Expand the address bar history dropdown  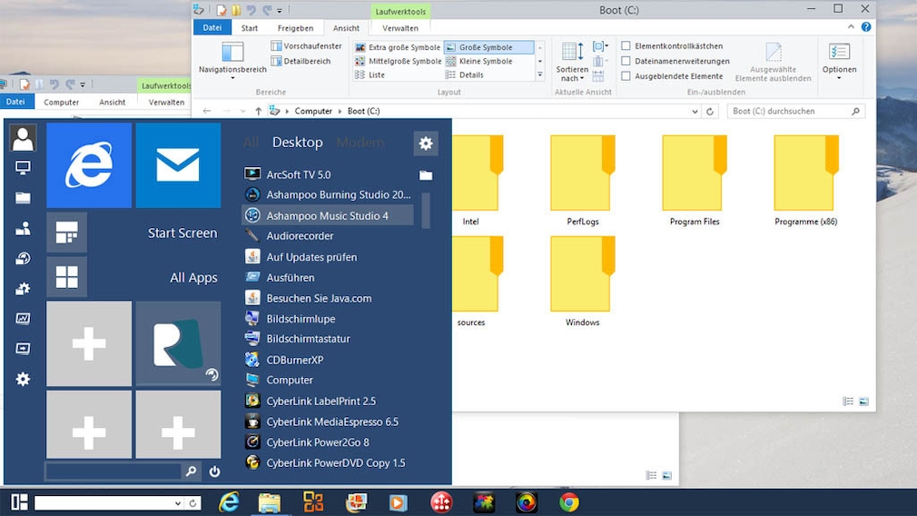(x=695, y=112)
